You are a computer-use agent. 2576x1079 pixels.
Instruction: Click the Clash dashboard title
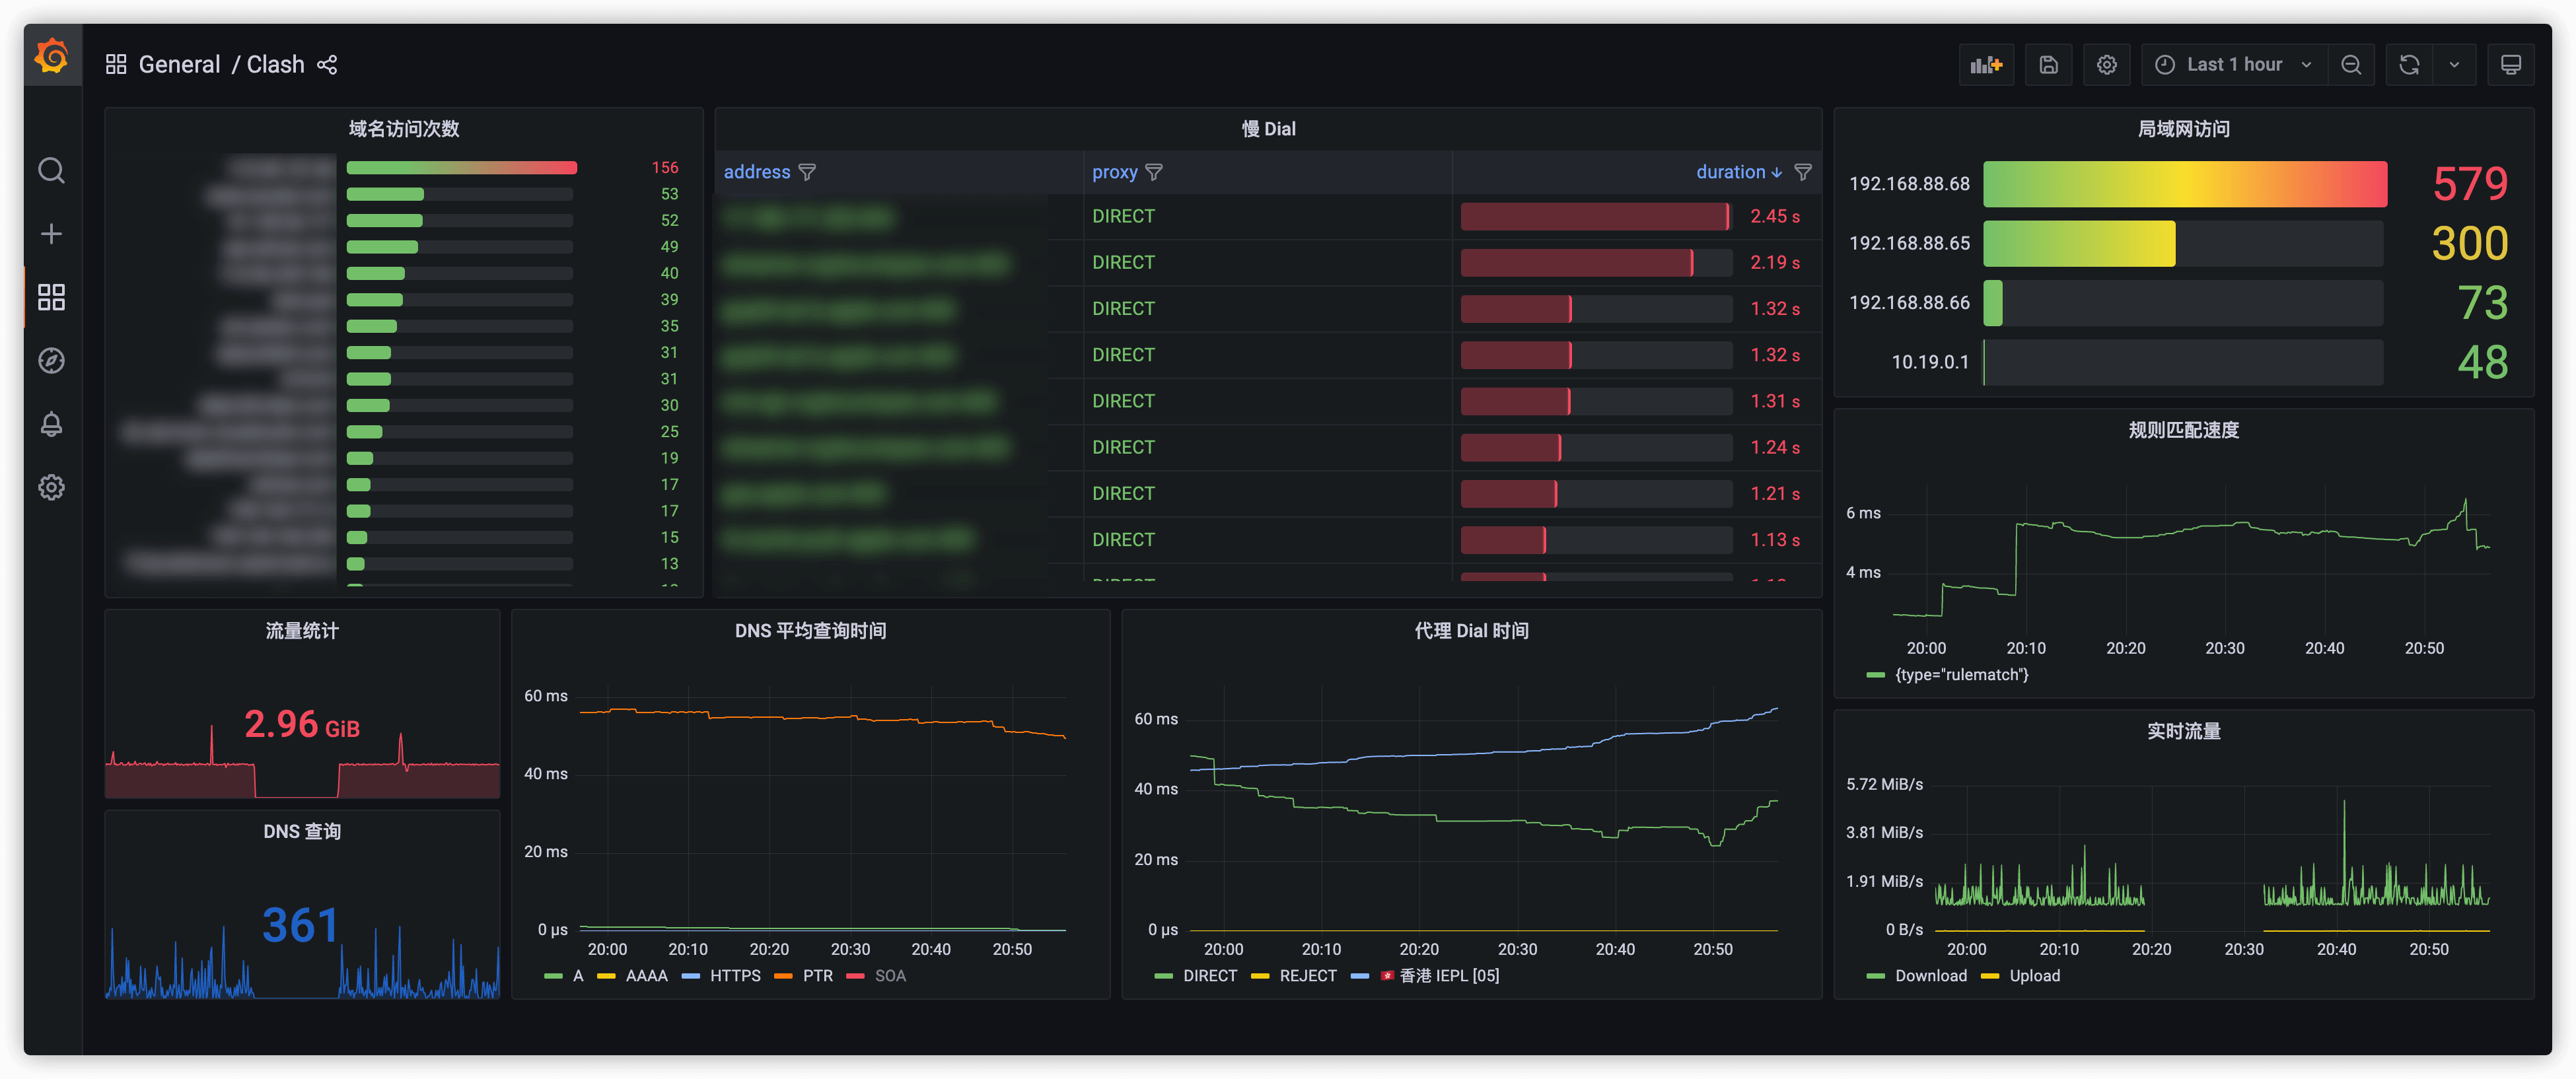click(x=275, y=65)
